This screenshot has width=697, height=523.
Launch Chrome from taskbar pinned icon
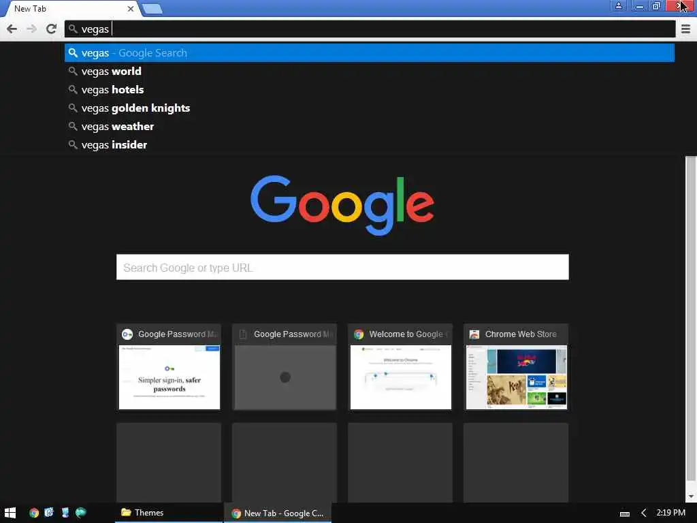pyautogui.click(x=34, y=513)
